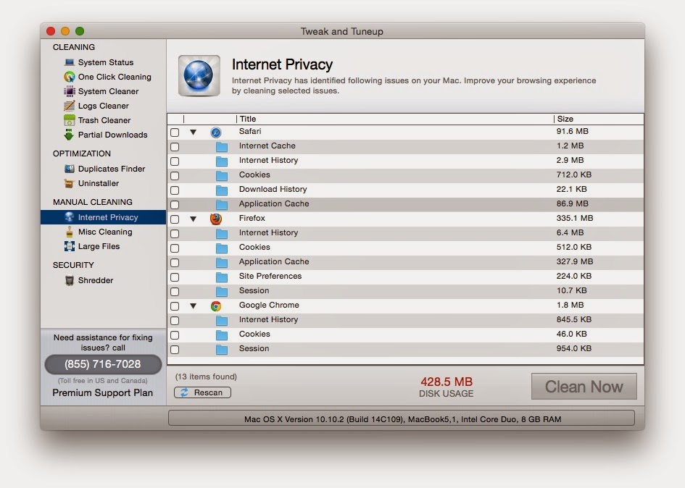Collapse the Safari disclosure triangle

[193, 132]
